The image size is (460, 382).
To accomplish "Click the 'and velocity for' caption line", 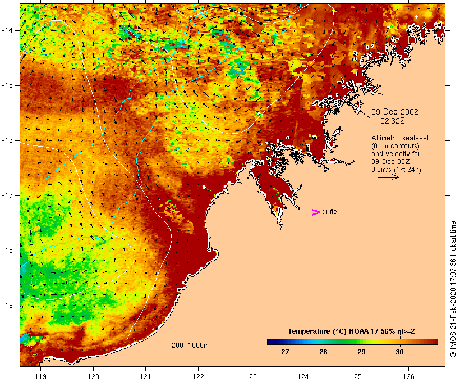I will click(x=395, y=154).
